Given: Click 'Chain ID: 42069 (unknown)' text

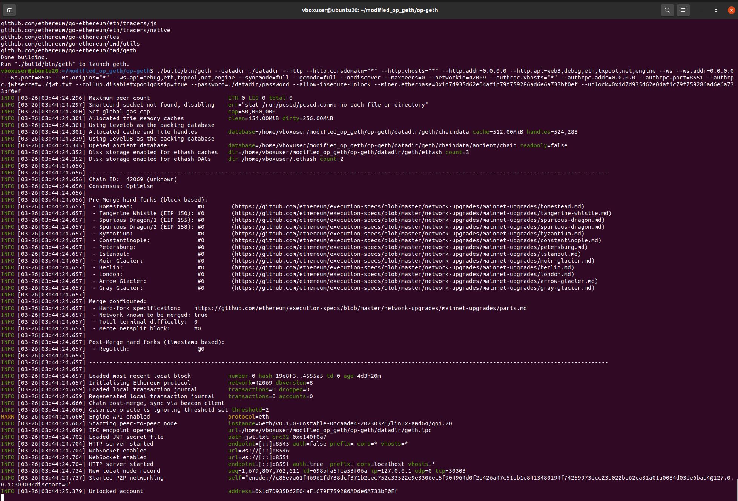Looking at the screenshot, I should [x=133, y=179].
